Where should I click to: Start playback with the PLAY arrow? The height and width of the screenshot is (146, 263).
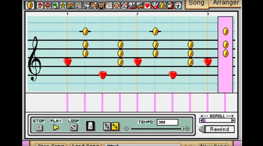coord(56,128)
